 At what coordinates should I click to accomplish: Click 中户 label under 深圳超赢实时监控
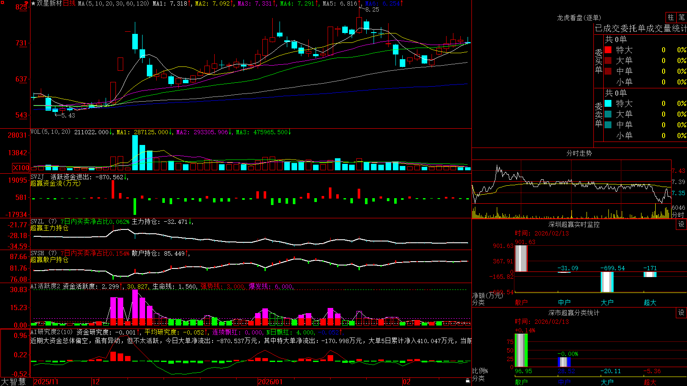(564, 302)
